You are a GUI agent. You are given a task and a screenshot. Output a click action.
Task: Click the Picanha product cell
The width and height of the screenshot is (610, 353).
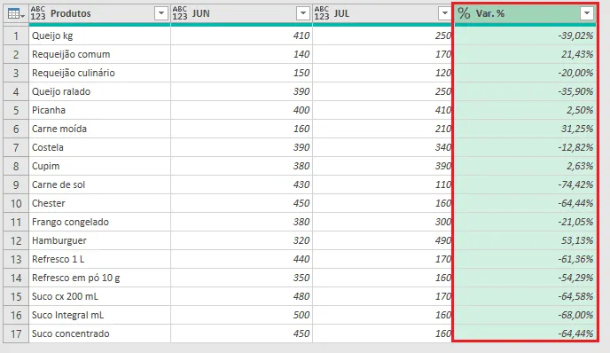(99, 110)
